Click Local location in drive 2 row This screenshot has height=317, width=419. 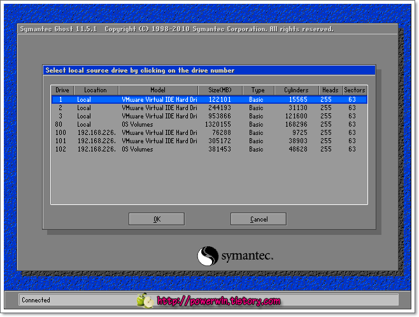pyautogui.click(x=84, y=108)
